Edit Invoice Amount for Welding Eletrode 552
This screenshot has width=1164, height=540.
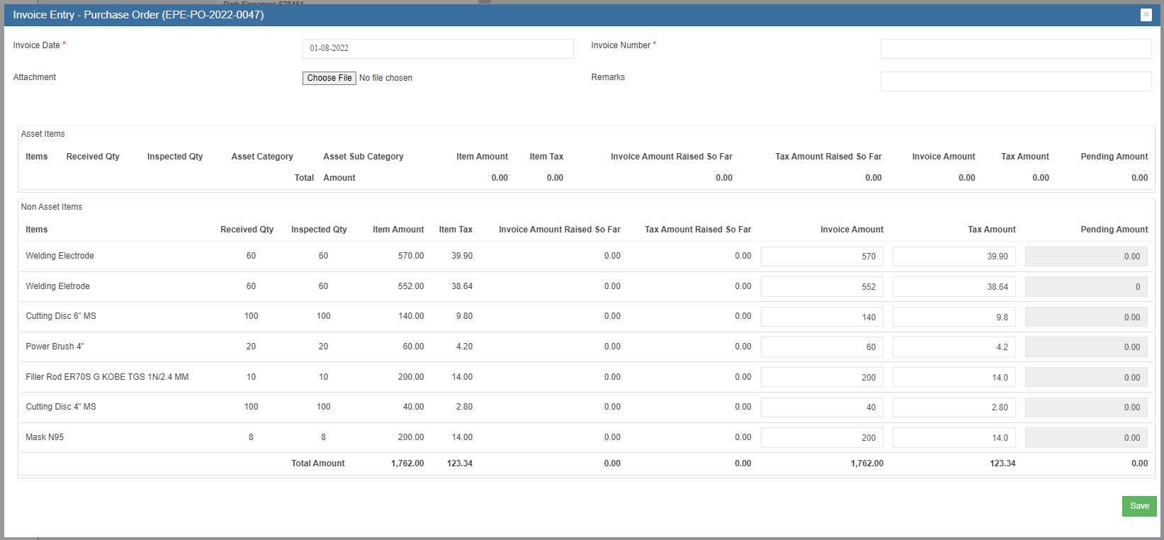[x=821, y=287]
